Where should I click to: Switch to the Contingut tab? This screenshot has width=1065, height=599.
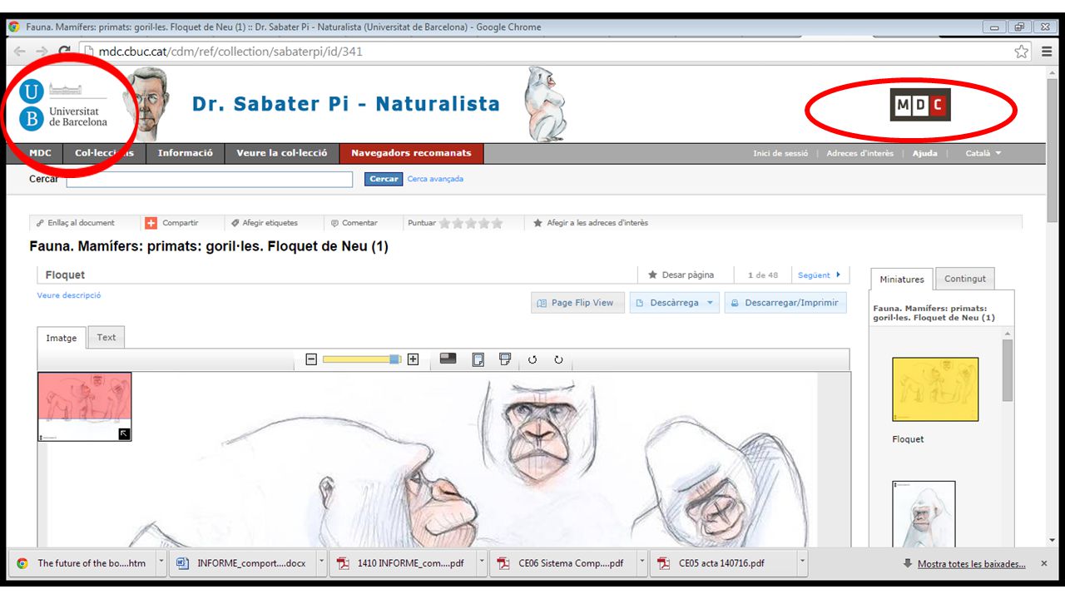(x=965, y=279)
